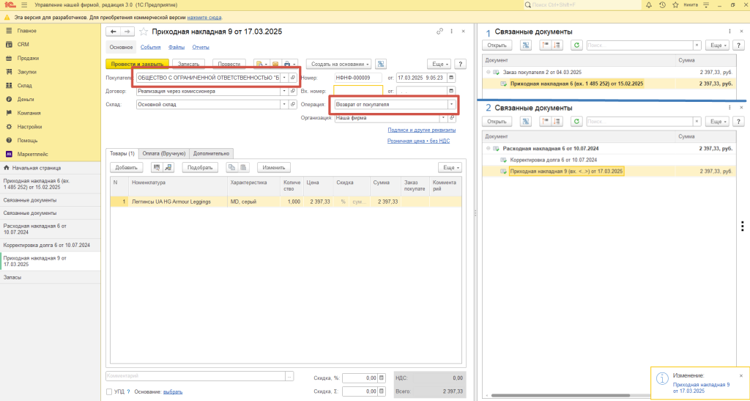Go back with the left arrow button
Viewport: 750px width, 401px height.
coord(113,32)
